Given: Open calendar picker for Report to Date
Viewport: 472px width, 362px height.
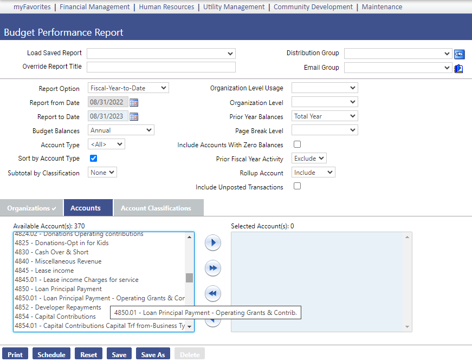Looking at the screenshot, I should click(134, 117).
